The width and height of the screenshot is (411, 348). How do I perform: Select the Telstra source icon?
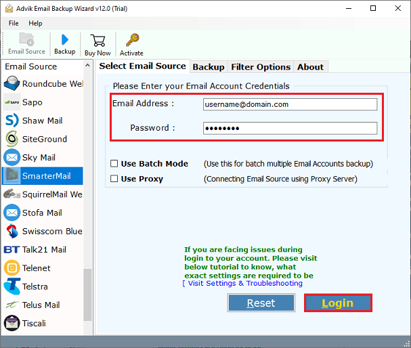tap(12, 286)
